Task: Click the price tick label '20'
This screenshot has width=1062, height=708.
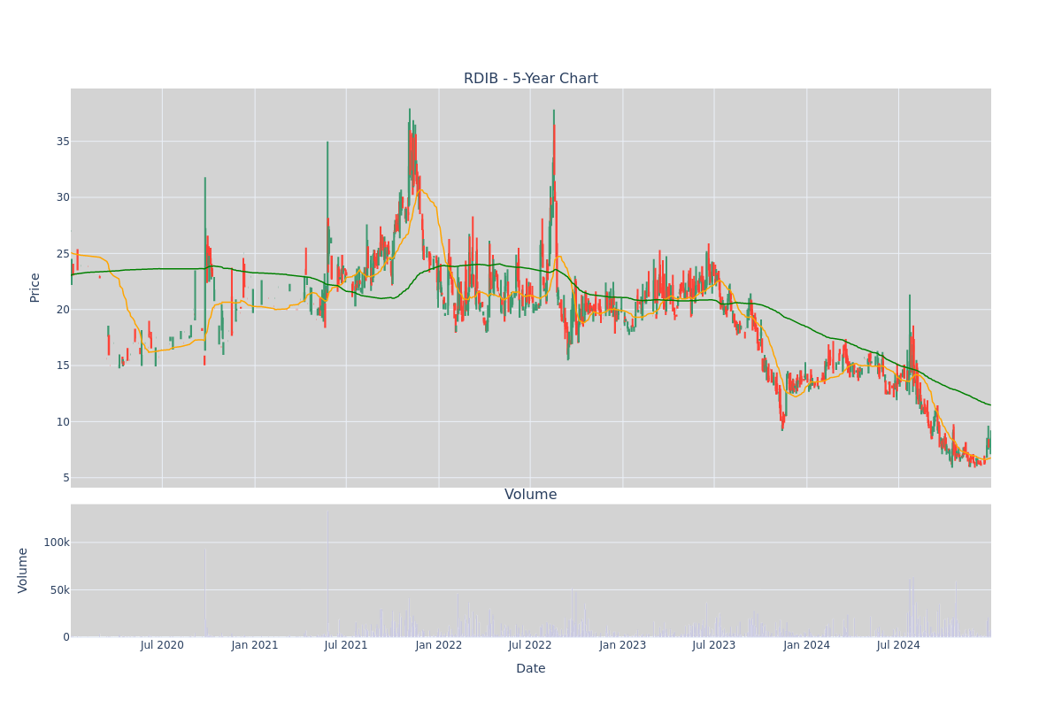Action: (x=63, y=310)
